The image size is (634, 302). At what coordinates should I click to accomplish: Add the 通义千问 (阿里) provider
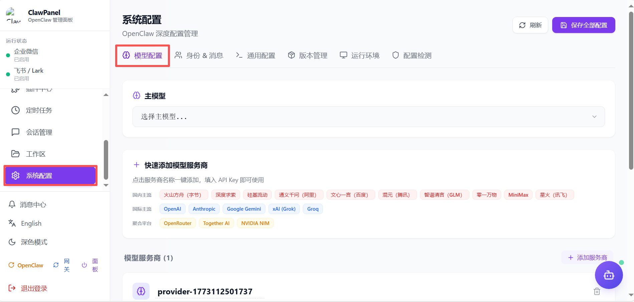click(x=299, y=195)
